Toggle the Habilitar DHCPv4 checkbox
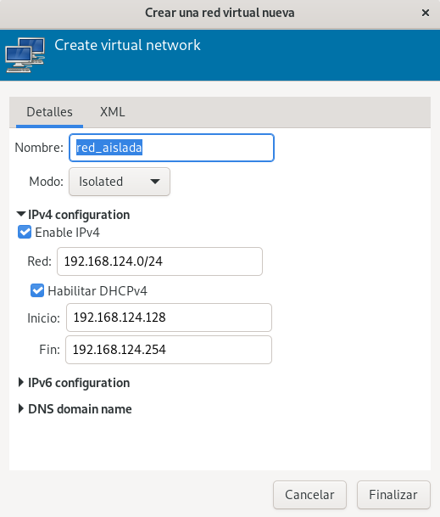 (37, 291)
